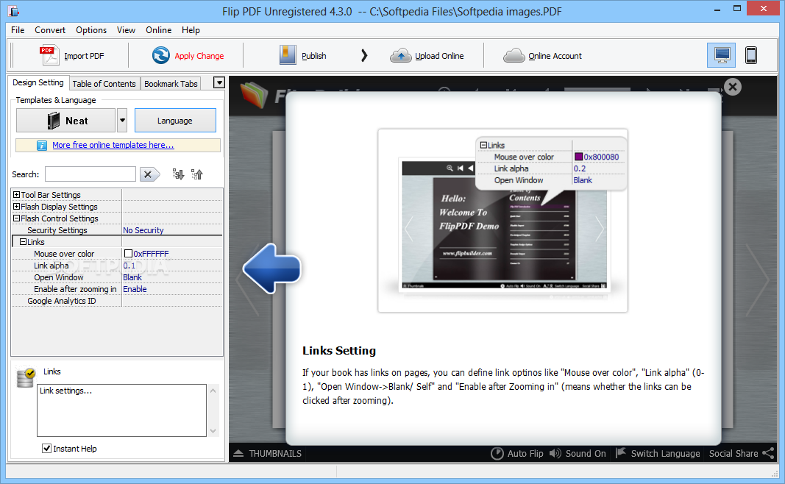Click the Publish toolbar icon
The height and width of the screenshot is (484, 785).
(288, 55)
